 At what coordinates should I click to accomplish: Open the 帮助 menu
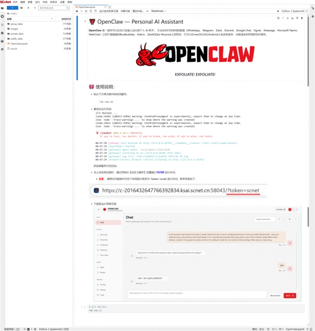point(70,2)
